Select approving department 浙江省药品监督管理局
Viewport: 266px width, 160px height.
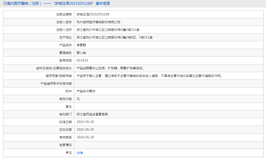92,114
